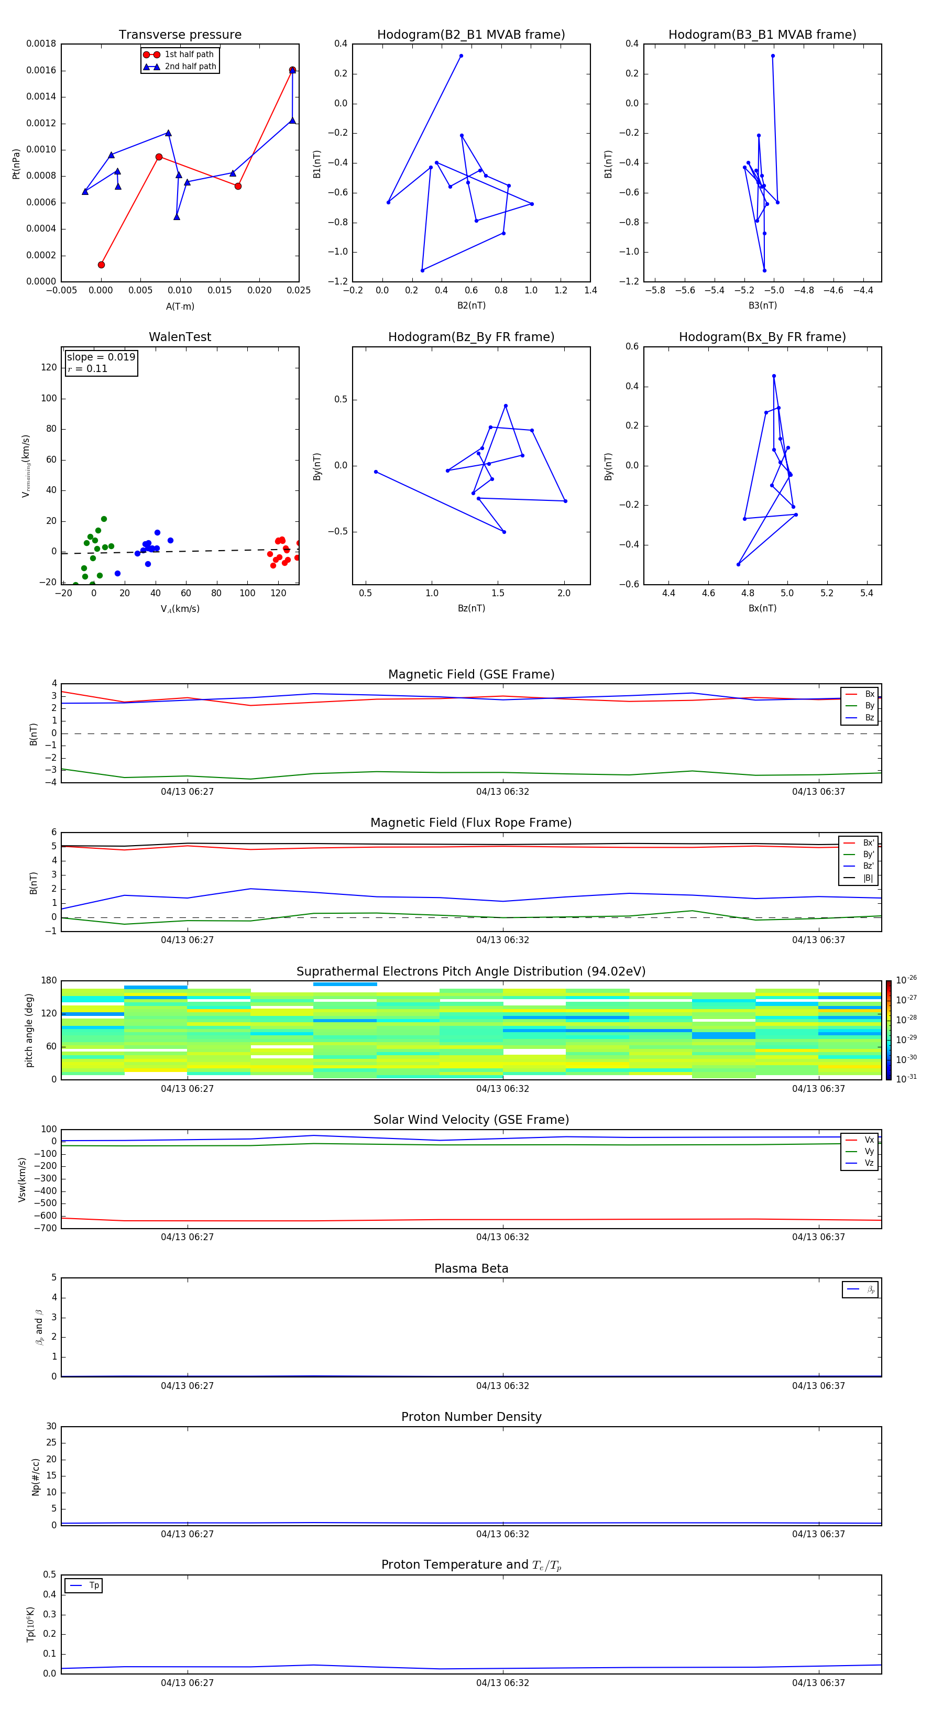The image size is (943, 1729).
Task: Click the slope and r annotation box in WalenTest
Action: click(x=101, y=363)
